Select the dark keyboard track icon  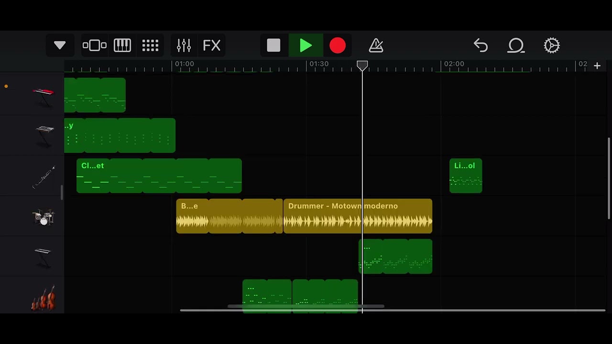[x=43, y=257]
